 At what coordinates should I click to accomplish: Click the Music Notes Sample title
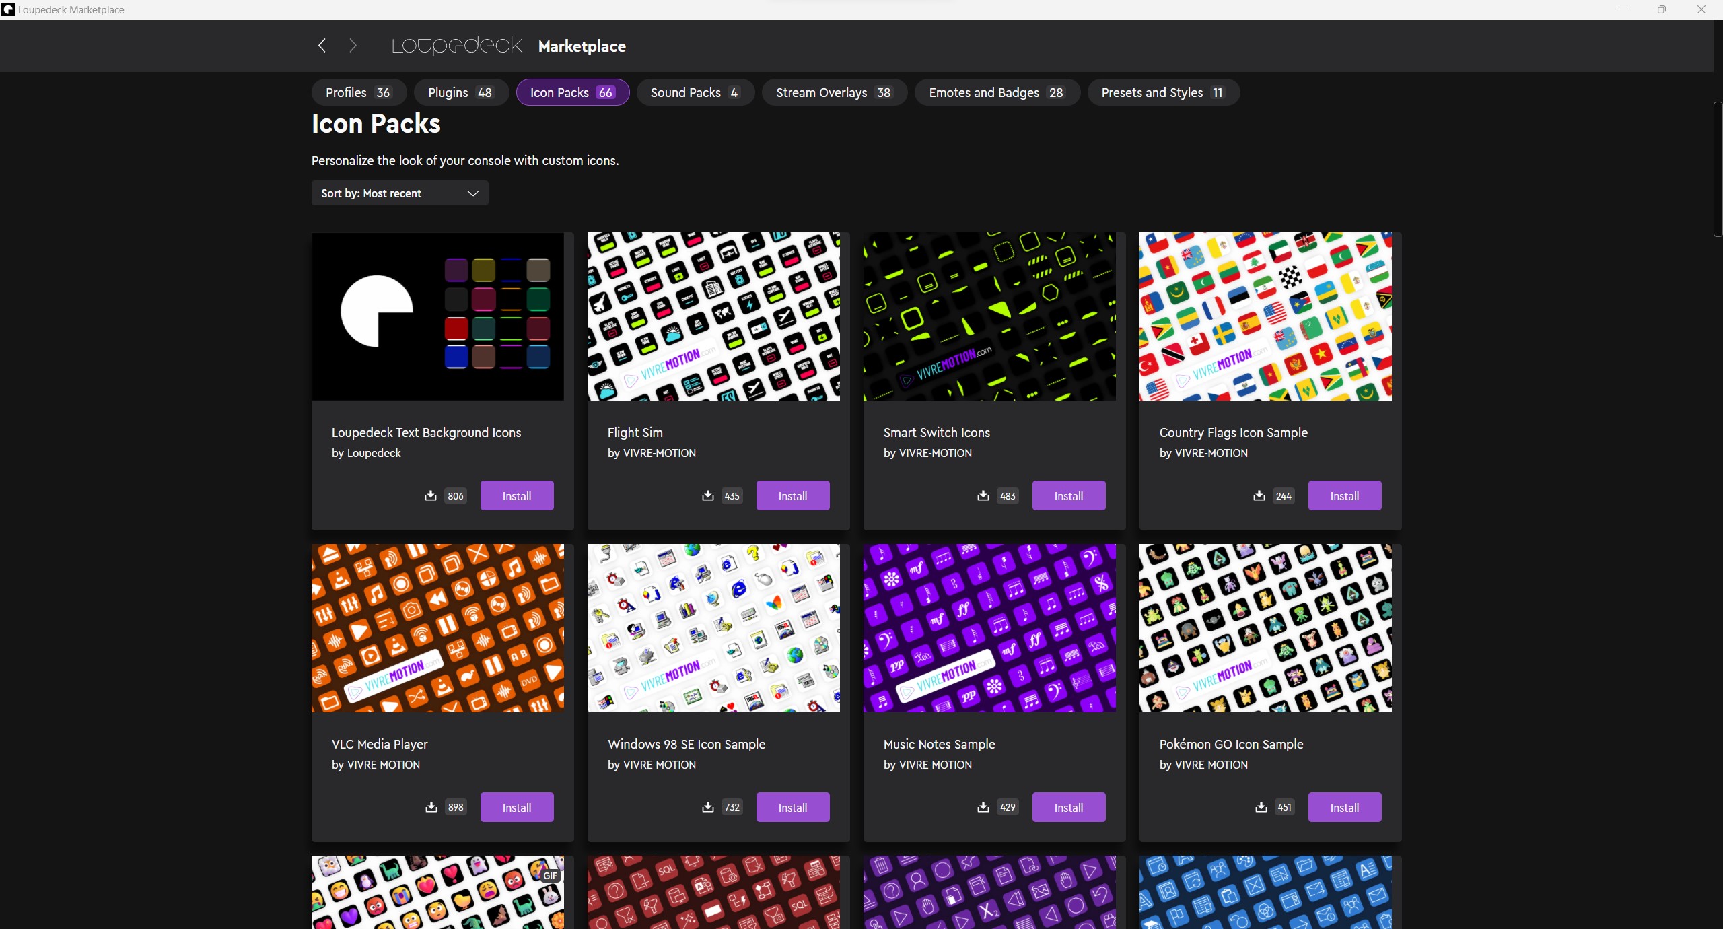939,744
